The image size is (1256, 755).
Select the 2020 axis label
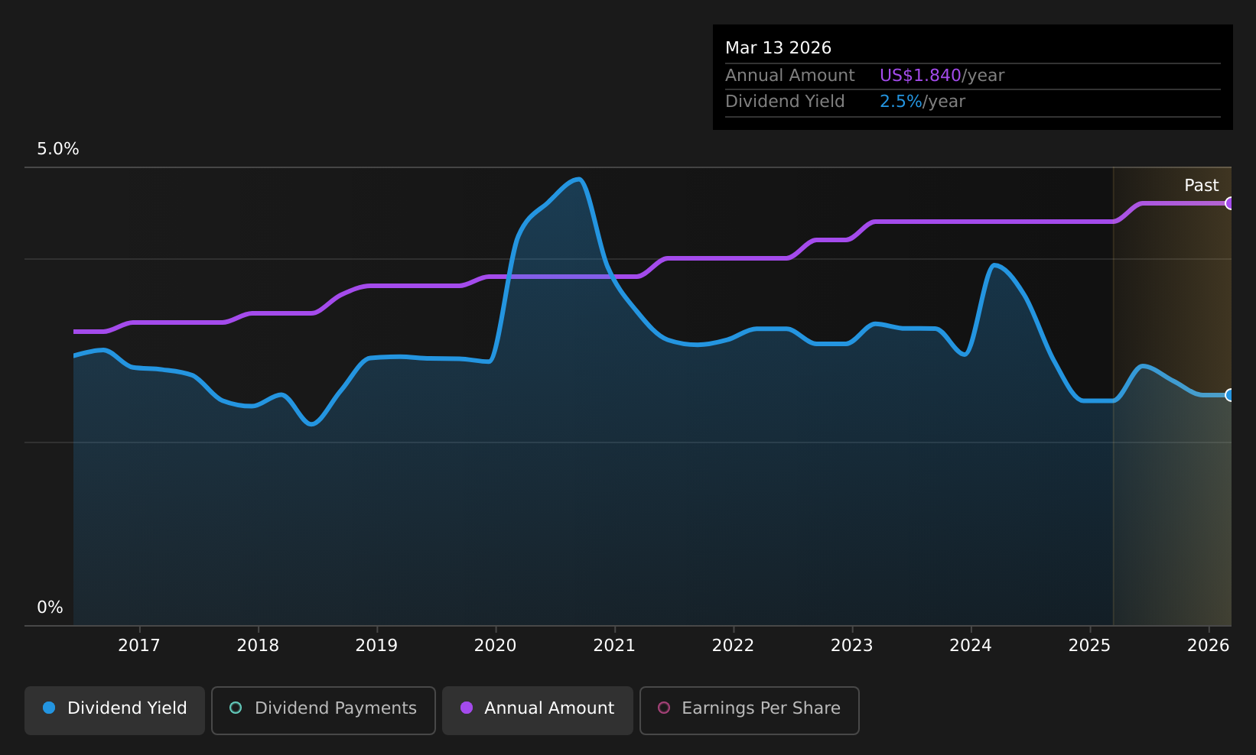pos(496,646)
